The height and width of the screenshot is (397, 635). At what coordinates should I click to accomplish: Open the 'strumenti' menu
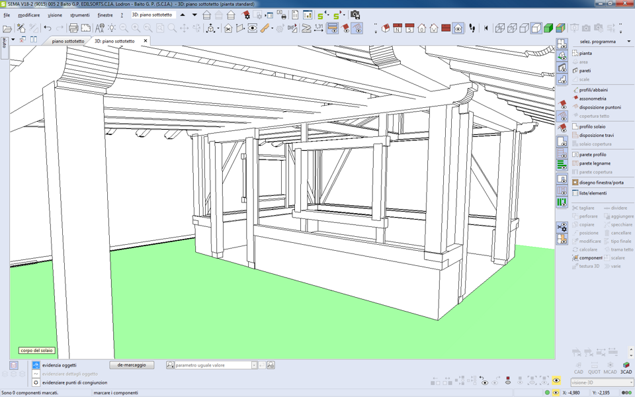point(79,15)
